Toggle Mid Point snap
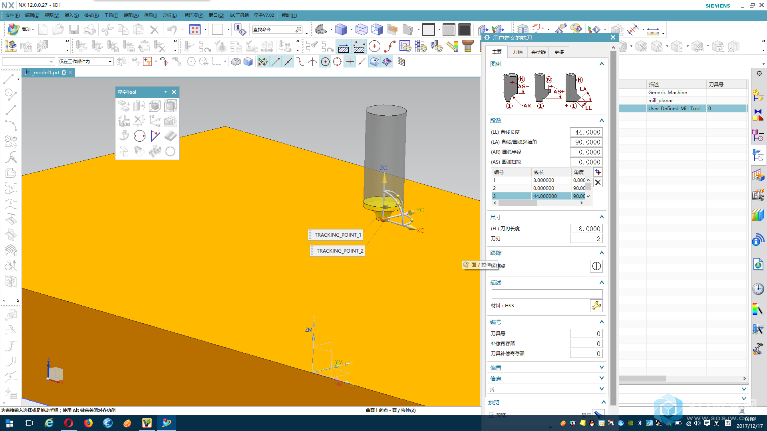The height and width of the screenshot is (431, 767). [x=288, y=62]
